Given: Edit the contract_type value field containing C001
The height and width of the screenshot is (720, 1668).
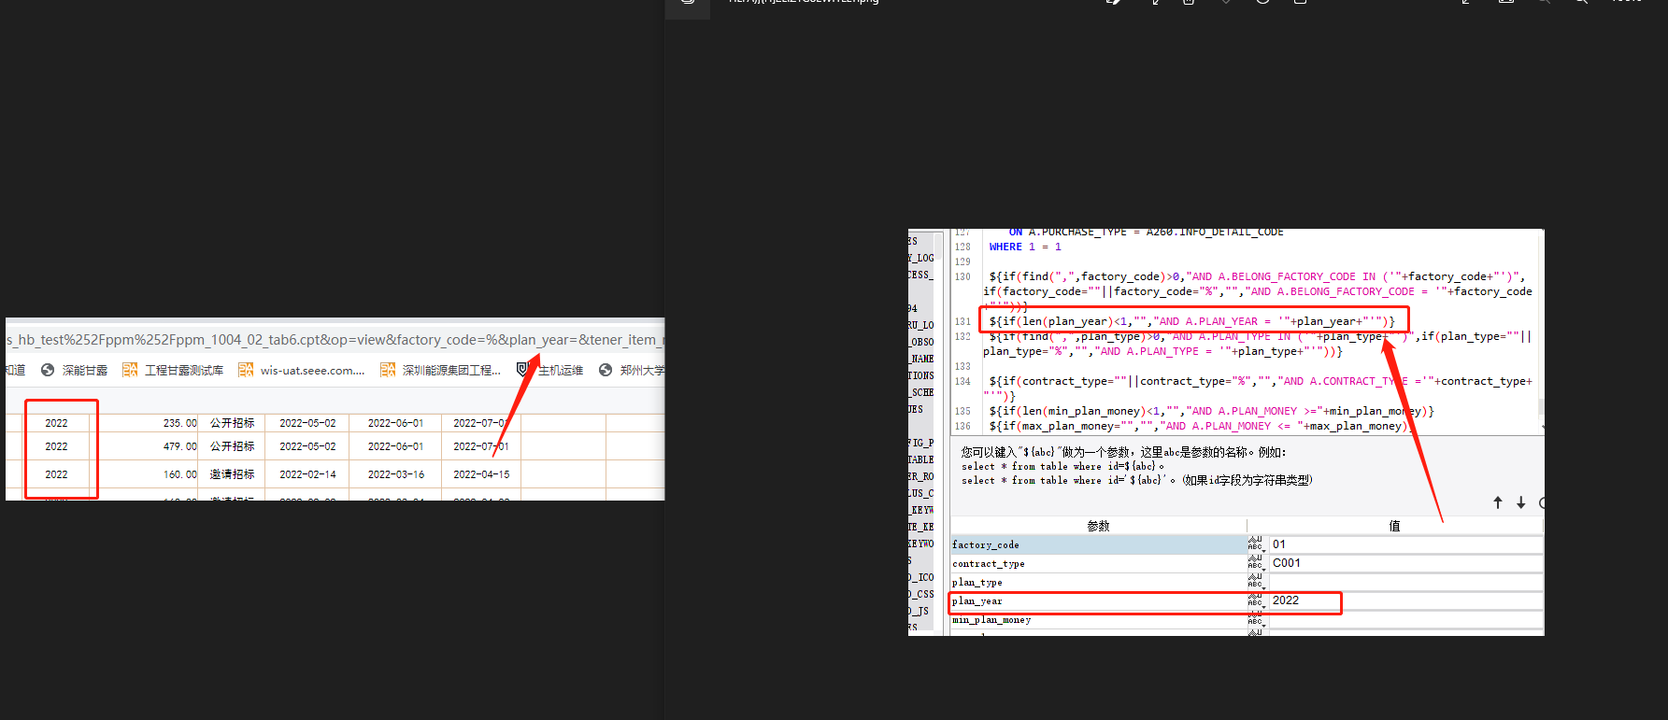Looking at the screenshot, I should pos(1404,563).
